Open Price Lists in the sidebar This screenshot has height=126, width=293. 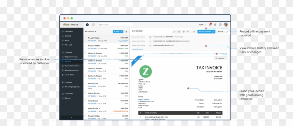click(68, 45)
